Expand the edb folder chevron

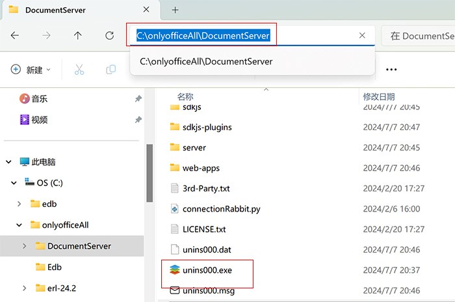click(x=19, y=204)
